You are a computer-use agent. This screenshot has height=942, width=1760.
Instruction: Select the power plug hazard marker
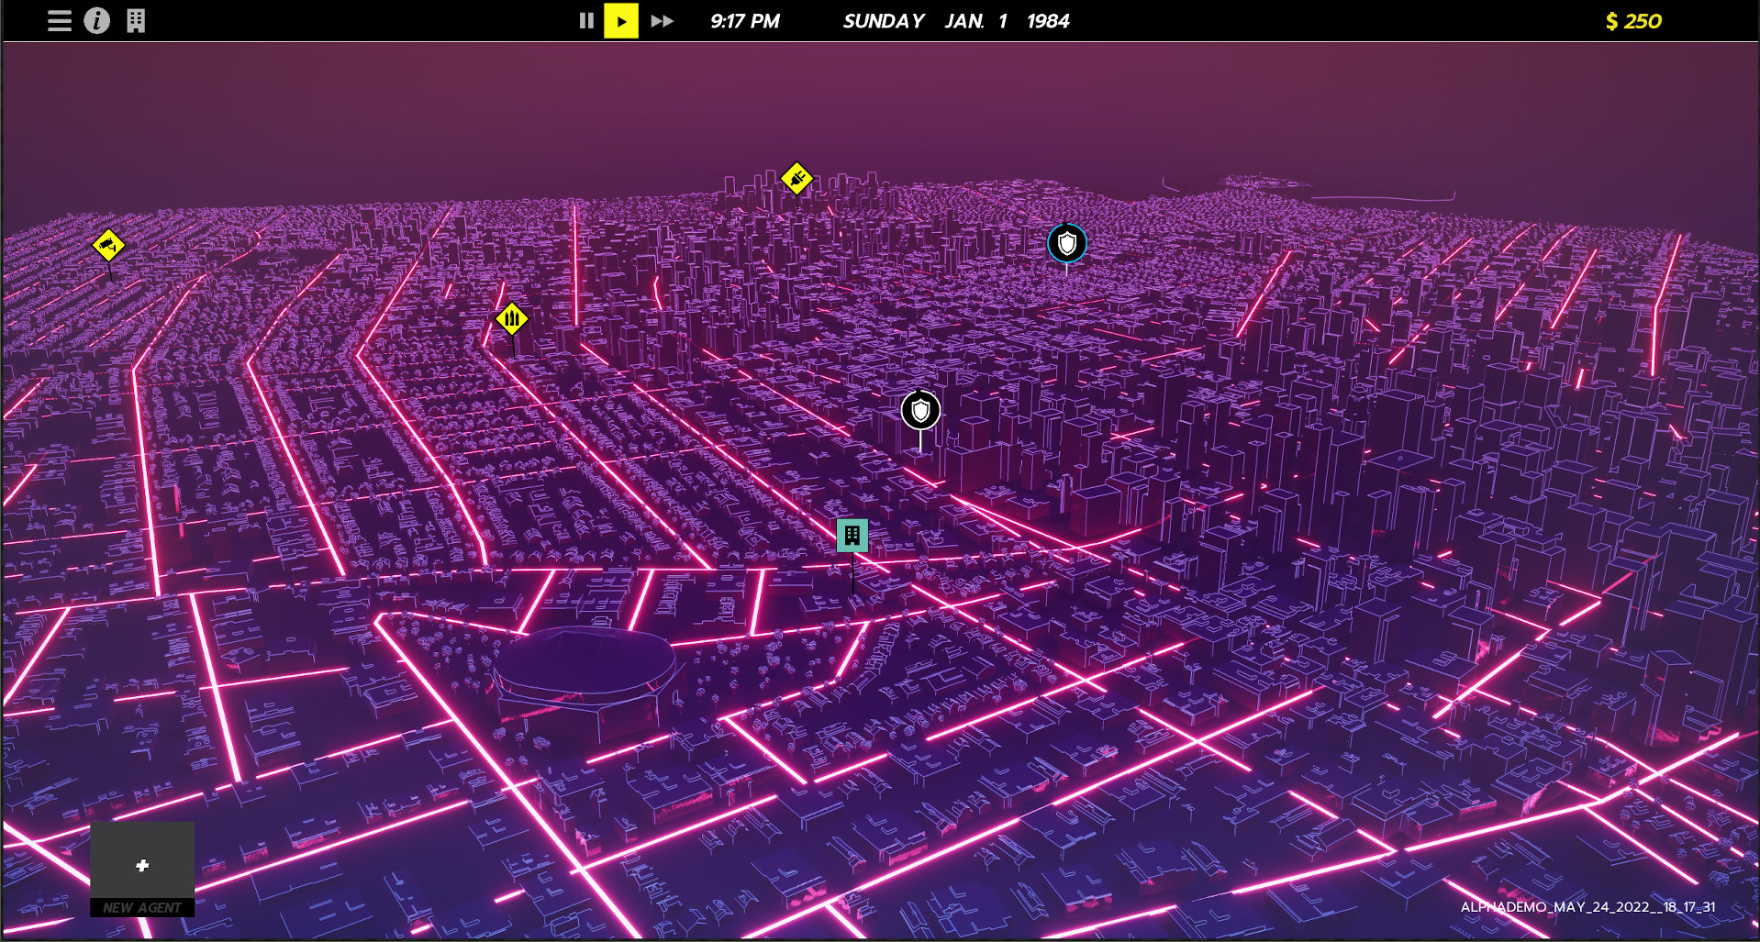(795, 179)
